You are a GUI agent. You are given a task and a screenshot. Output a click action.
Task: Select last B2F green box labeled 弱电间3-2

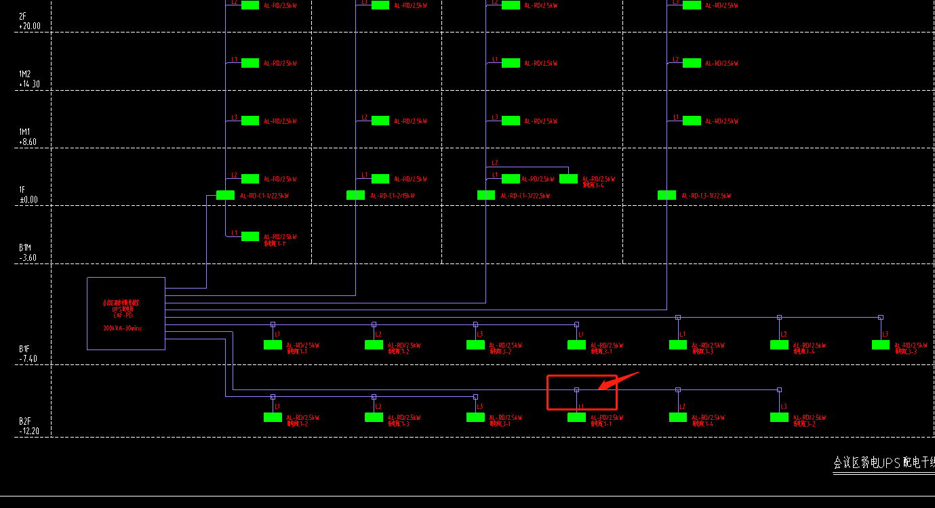point(779,417)
